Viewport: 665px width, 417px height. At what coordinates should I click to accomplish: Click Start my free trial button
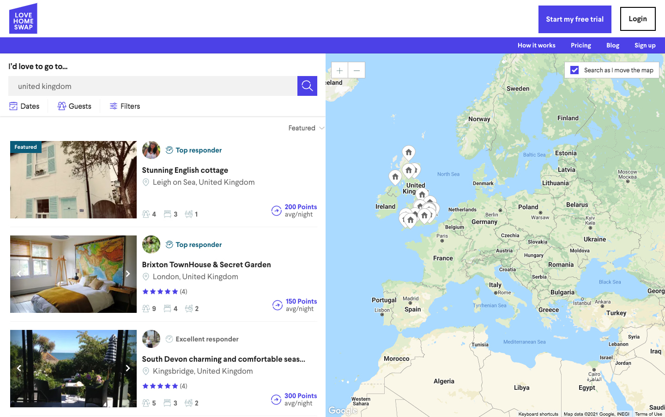pyautogui.click(x=574, y=19)
